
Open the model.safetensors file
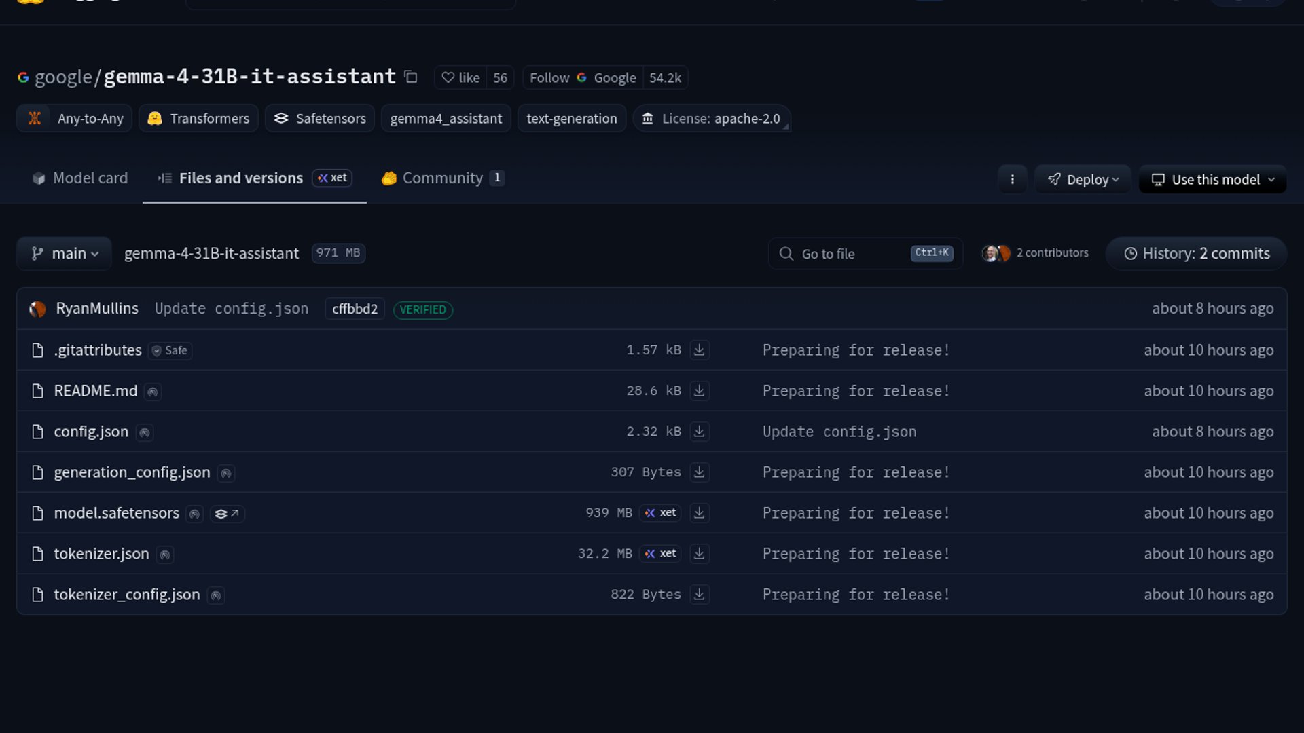[x=117, y=513]
